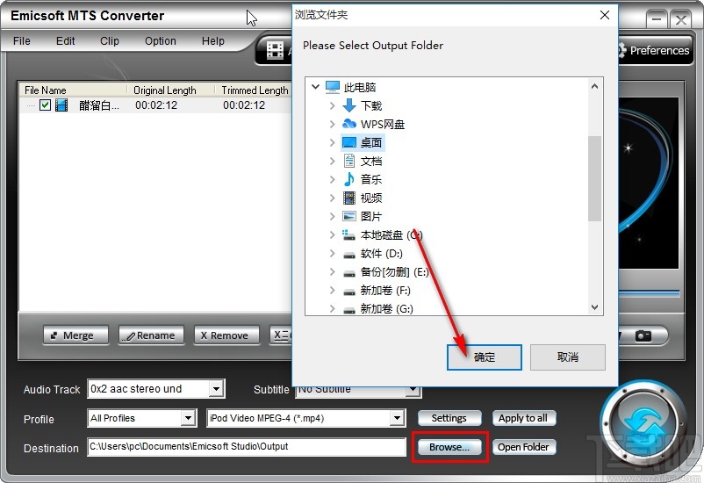Image resolution: width=704 pixels, height=483 pixels.
Task: Expand the WPS网盘 node
Action: point(332,124)
